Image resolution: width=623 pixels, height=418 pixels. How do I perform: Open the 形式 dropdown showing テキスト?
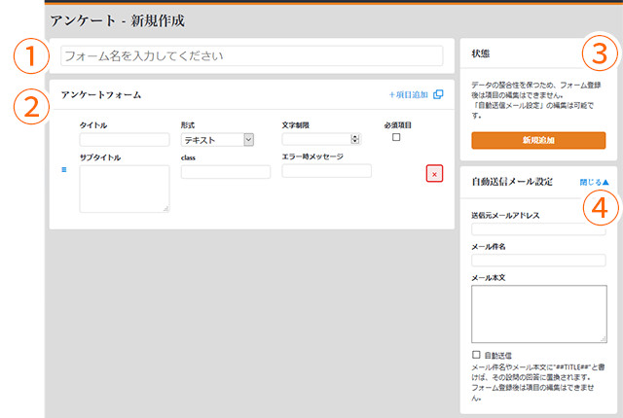point(217,140)
